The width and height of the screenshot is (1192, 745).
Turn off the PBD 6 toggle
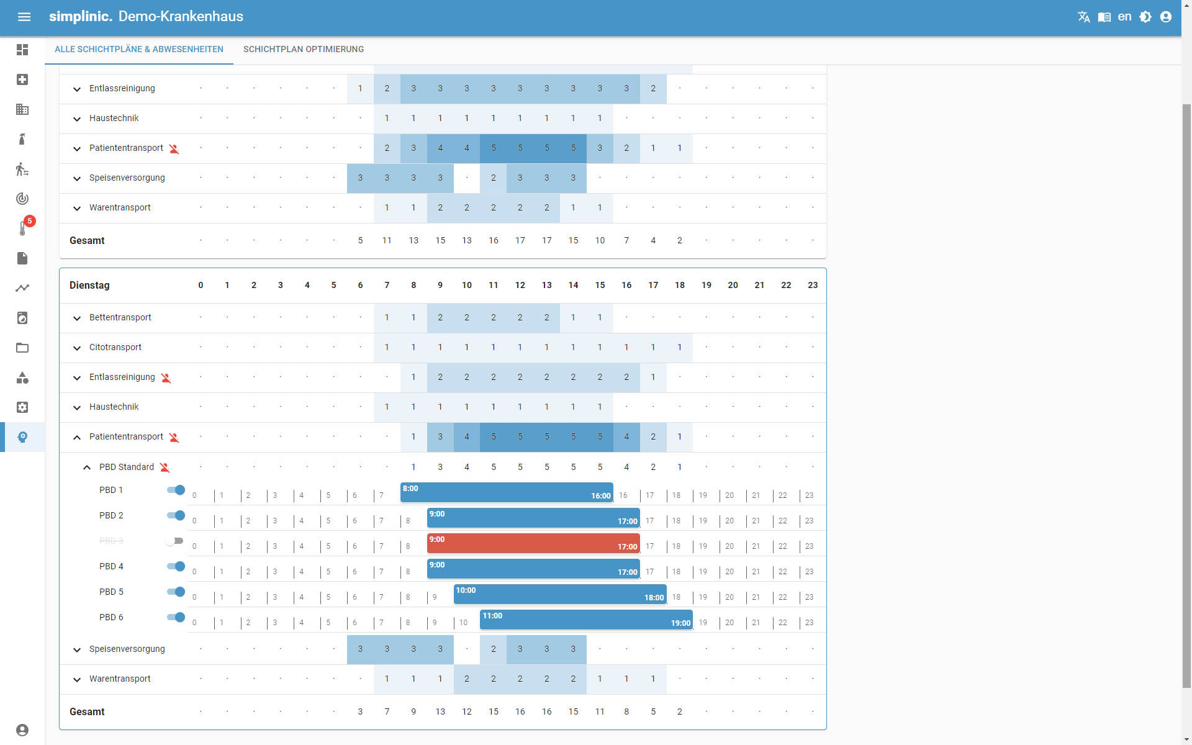pos(176,617)
